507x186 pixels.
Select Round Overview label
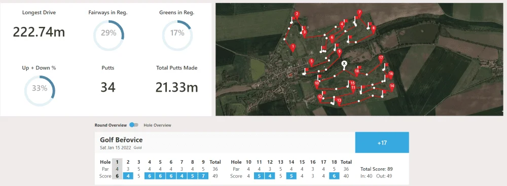coord(111,125)
